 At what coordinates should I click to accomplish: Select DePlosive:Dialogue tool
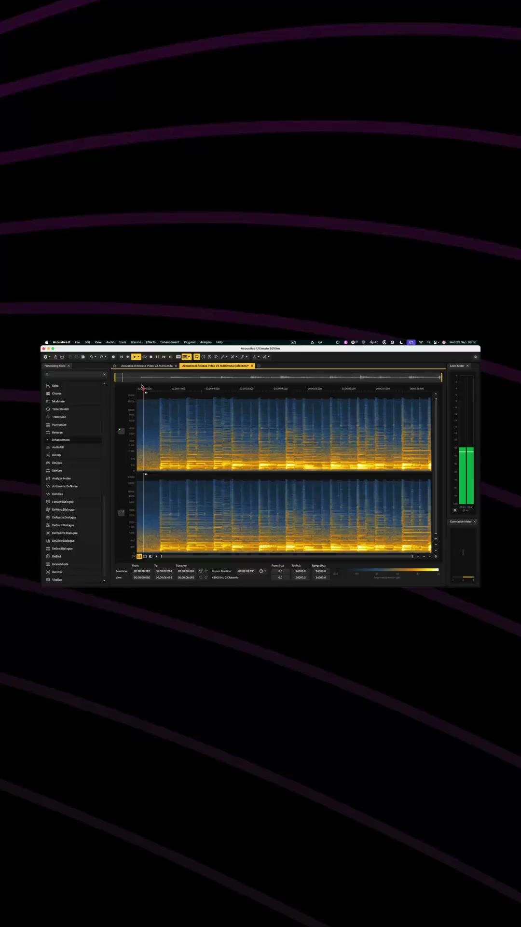pos(65,533)
